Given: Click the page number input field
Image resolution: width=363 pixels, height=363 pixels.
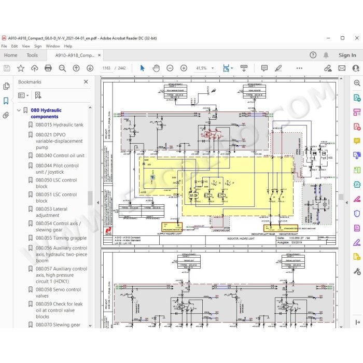Looking at the screenshot, I should (x=106, y=68).
